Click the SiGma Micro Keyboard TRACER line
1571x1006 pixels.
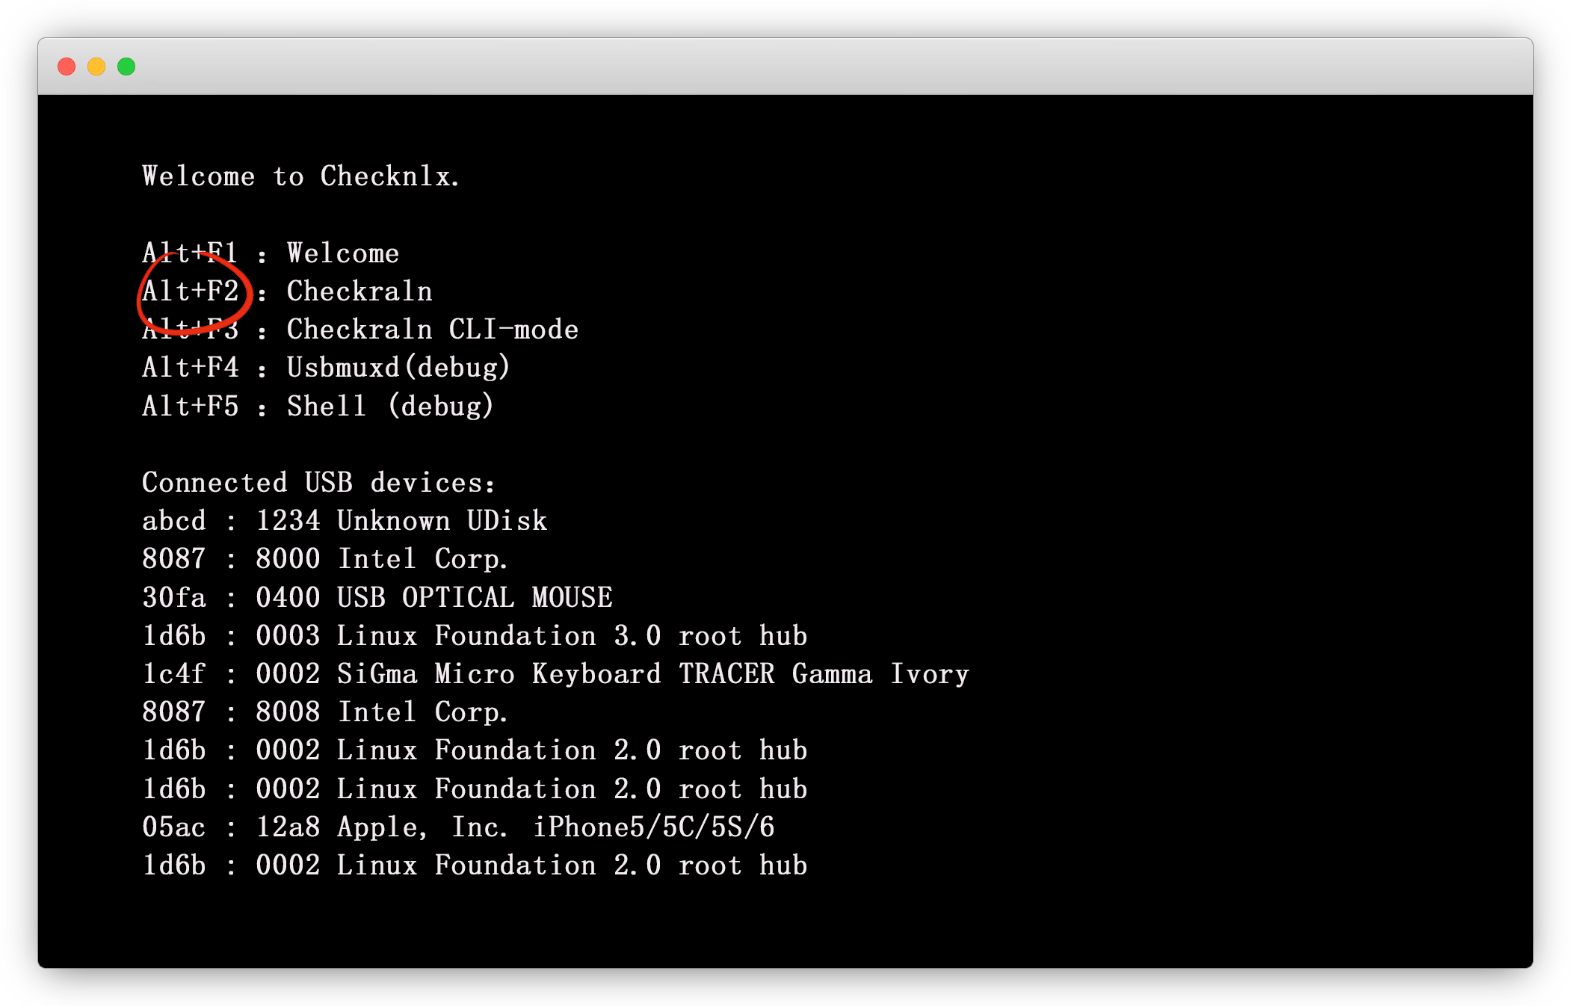[x=555, y=674]
